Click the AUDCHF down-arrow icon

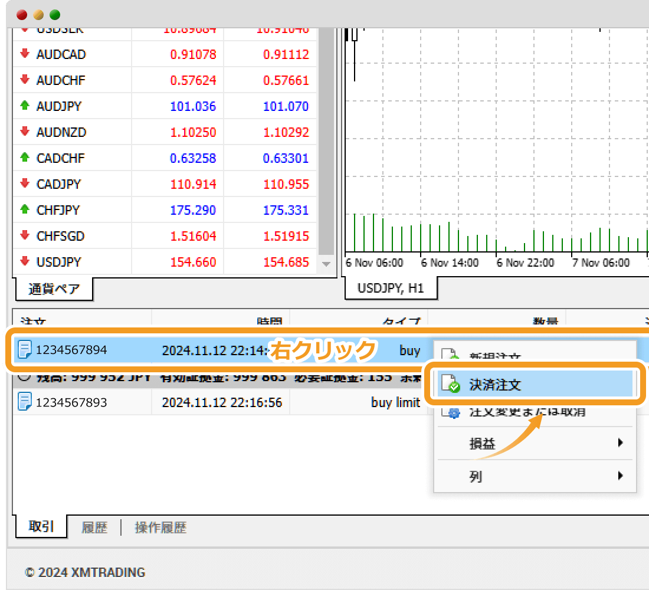click(25, 80)
